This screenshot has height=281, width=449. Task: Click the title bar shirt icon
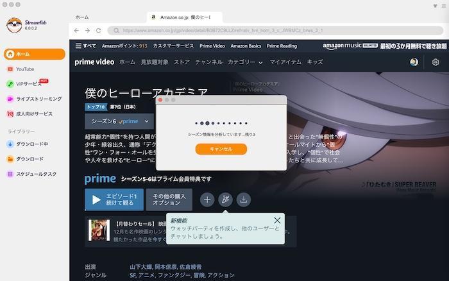tap(435, 5)
